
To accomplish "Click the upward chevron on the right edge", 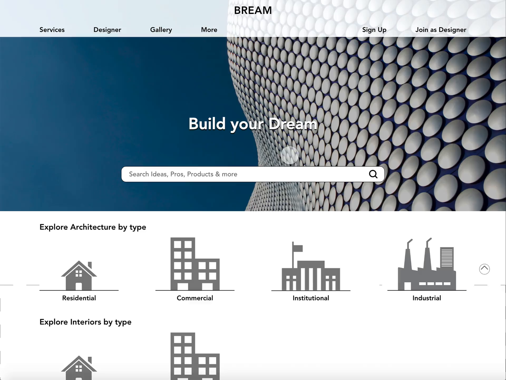I will pos(484,269).
